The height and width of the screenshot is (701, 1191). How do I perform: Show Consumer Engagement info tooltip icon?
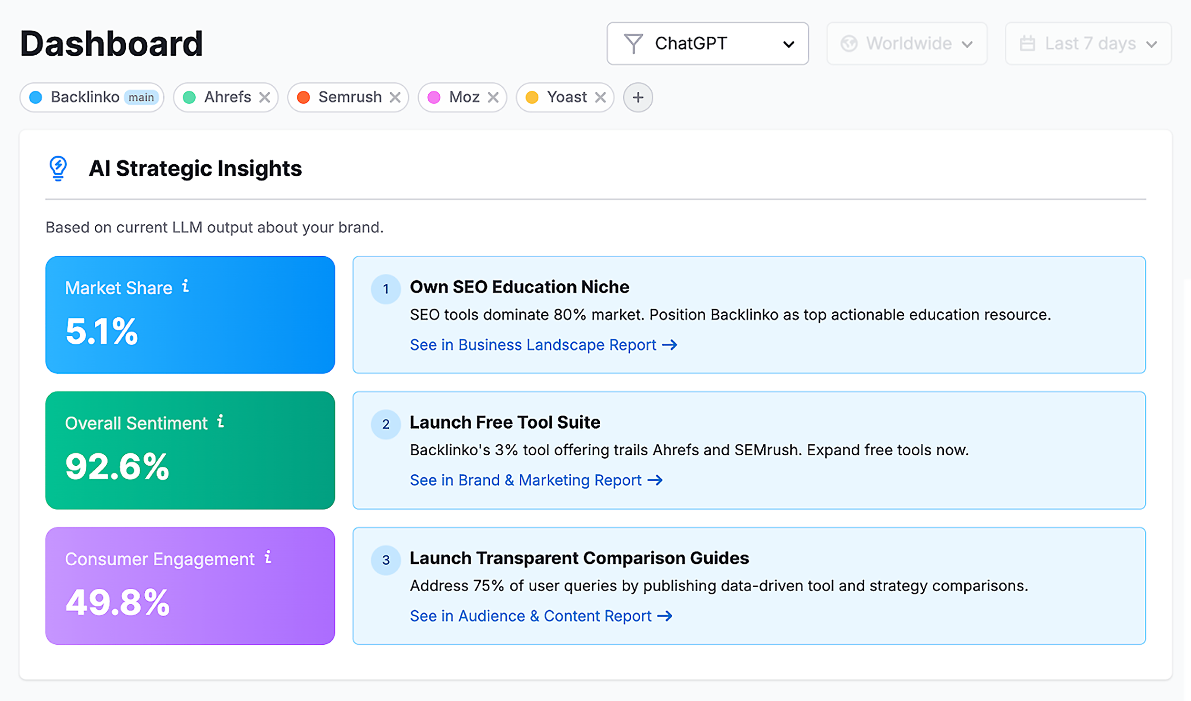coord(268,556)
